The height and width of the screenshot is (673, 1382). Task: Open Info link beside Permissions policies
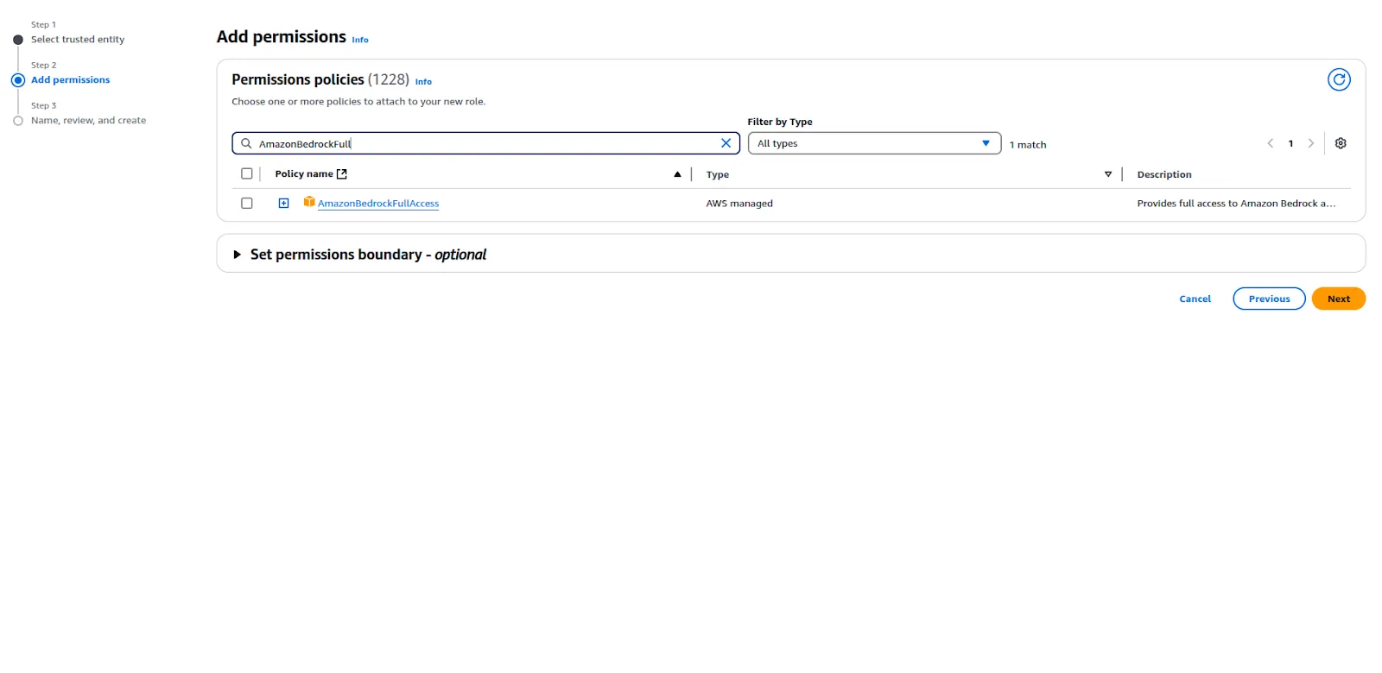(423, 82)
